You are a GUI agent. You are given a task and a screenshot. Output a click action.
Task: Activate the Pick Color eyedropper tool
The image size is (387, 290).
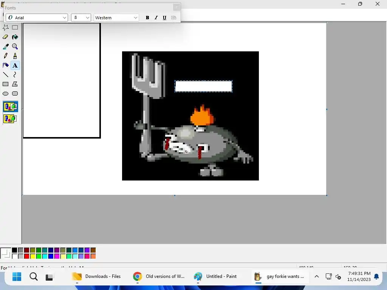pos(5,46)
